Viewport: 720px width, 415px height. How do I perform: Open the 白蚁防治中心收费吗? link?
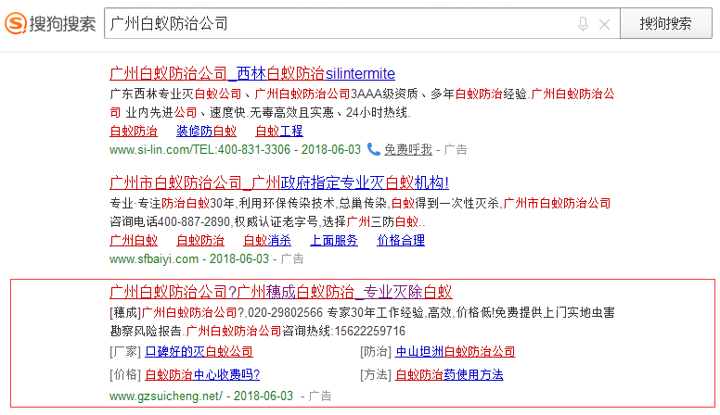pos(202,374)
